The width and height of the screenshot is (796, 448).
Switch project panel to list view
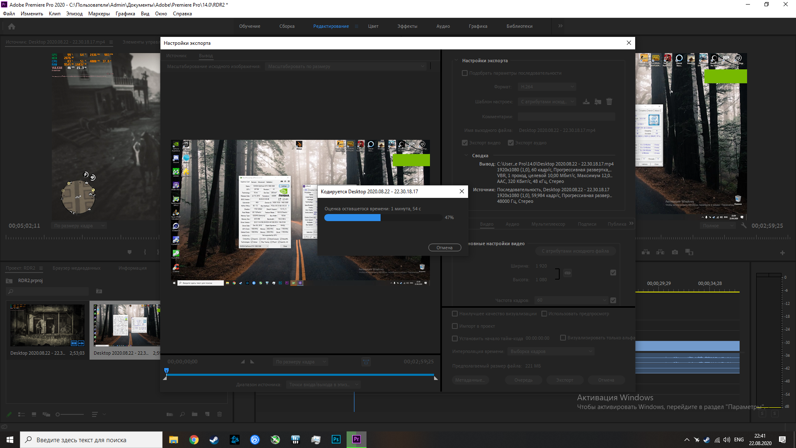(22, 414)
